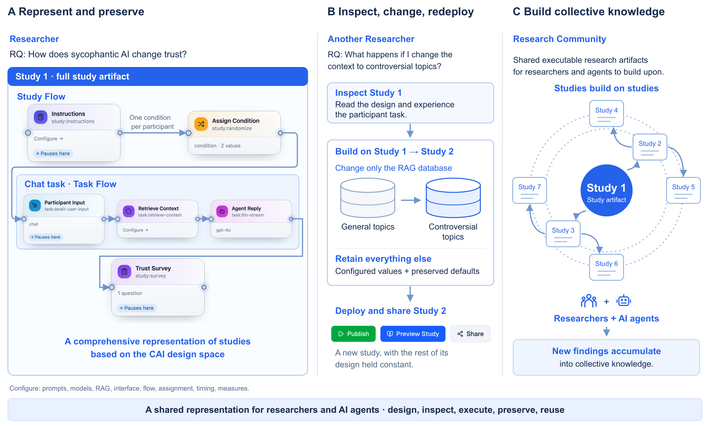Screen dimensions: 710x426
Task: Open Configure link in Instructions node
Action: tap(48, 139)
